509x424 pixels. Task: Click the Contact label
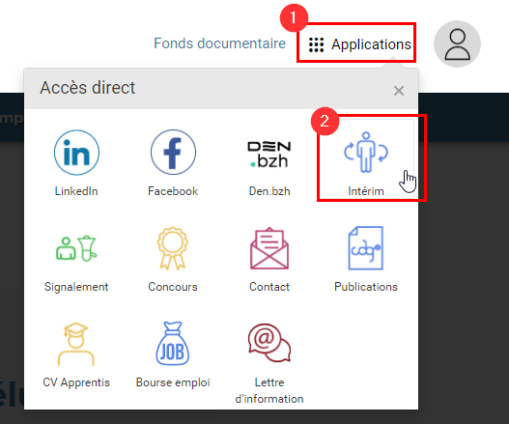[x=269, y=287]
